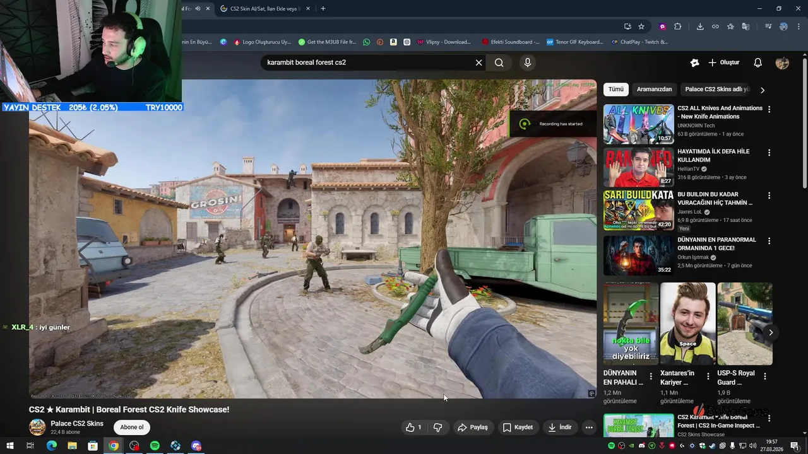Screen dimensions: 808x454
Task: Open Tenor GIF Keyboard bookmark
Action: point(575,42)
